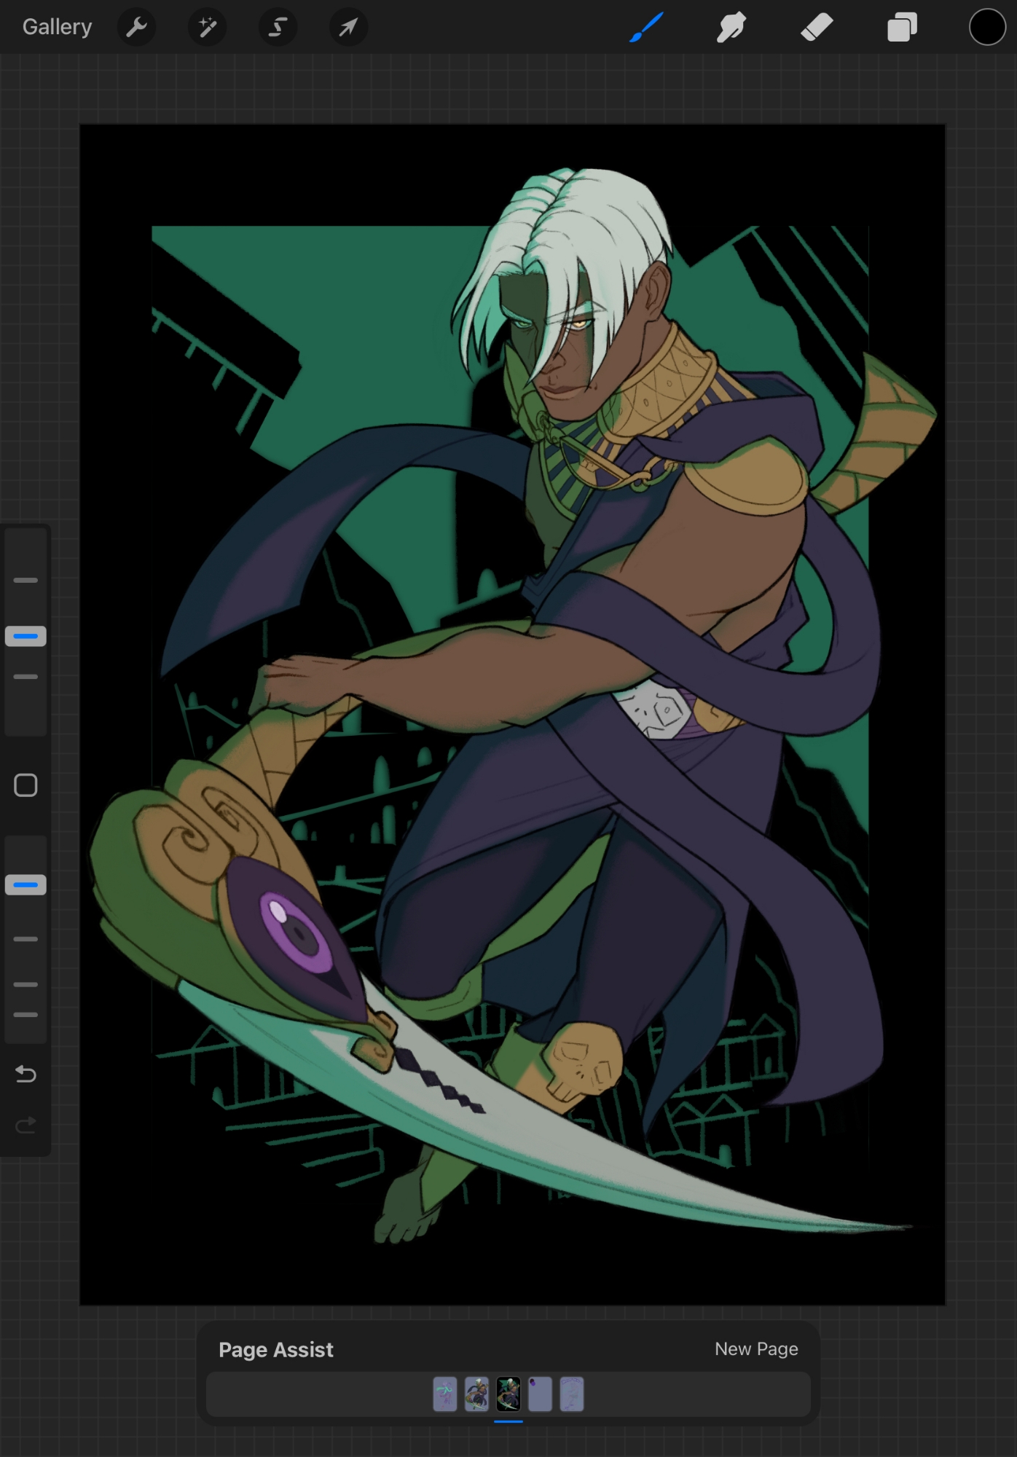This screenshot has height=1457, width=1017.
Task: Click the brush size slider handle
Action: click(25, 636)
